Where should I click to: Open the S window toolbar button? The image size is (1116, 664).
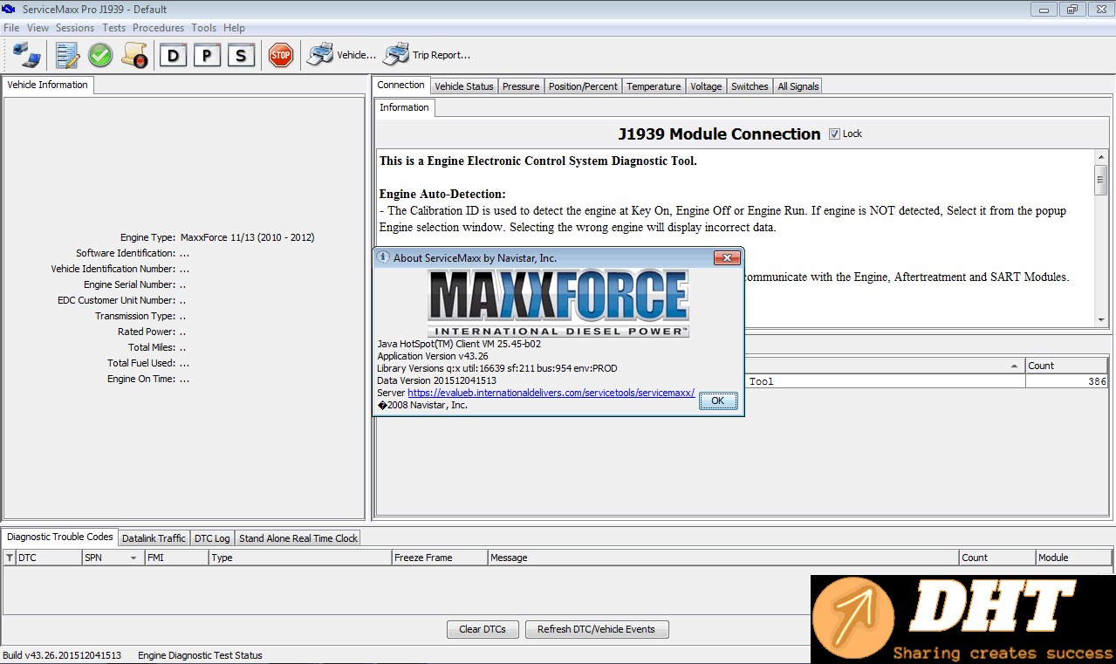click(241, 56)
